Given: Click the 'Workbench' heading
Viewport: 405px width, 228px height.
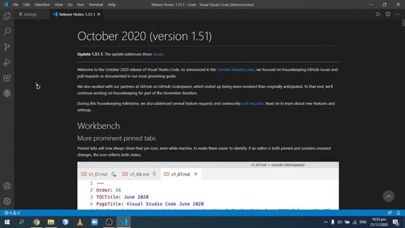Looking at the screenshot, I should click(x=99, y=126).
